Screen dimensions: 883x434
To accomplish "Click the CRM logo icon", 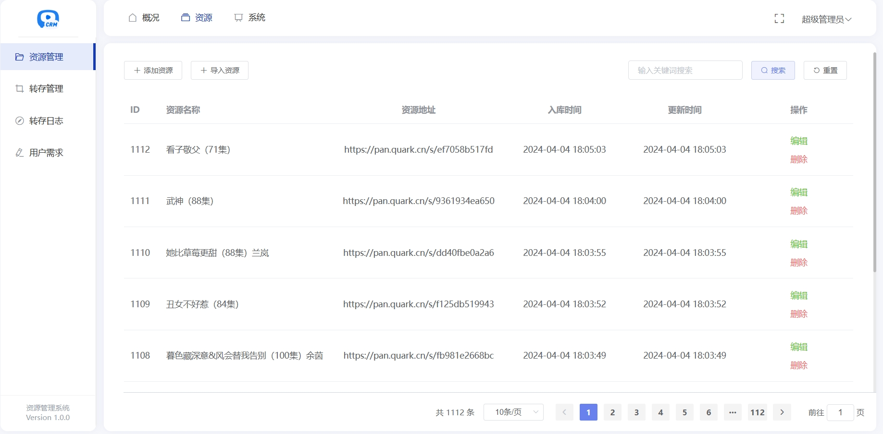I will tap(48, 19).
